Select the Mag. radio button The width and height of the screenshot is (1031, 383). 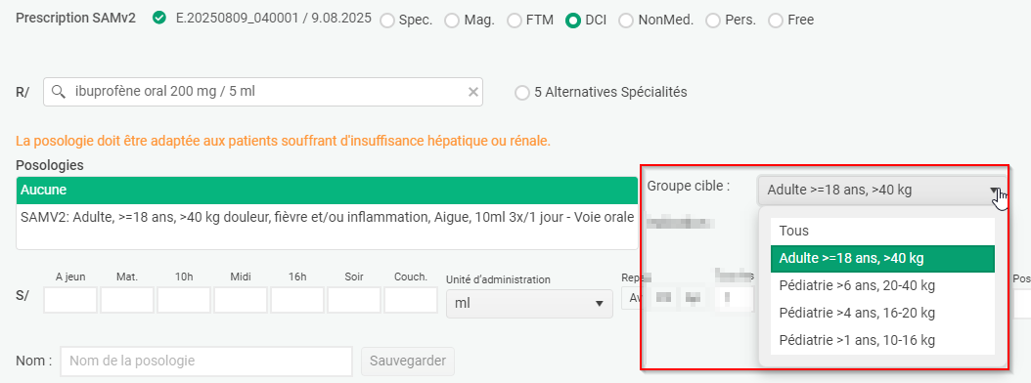pyautogui.click(x=452, y=21)
